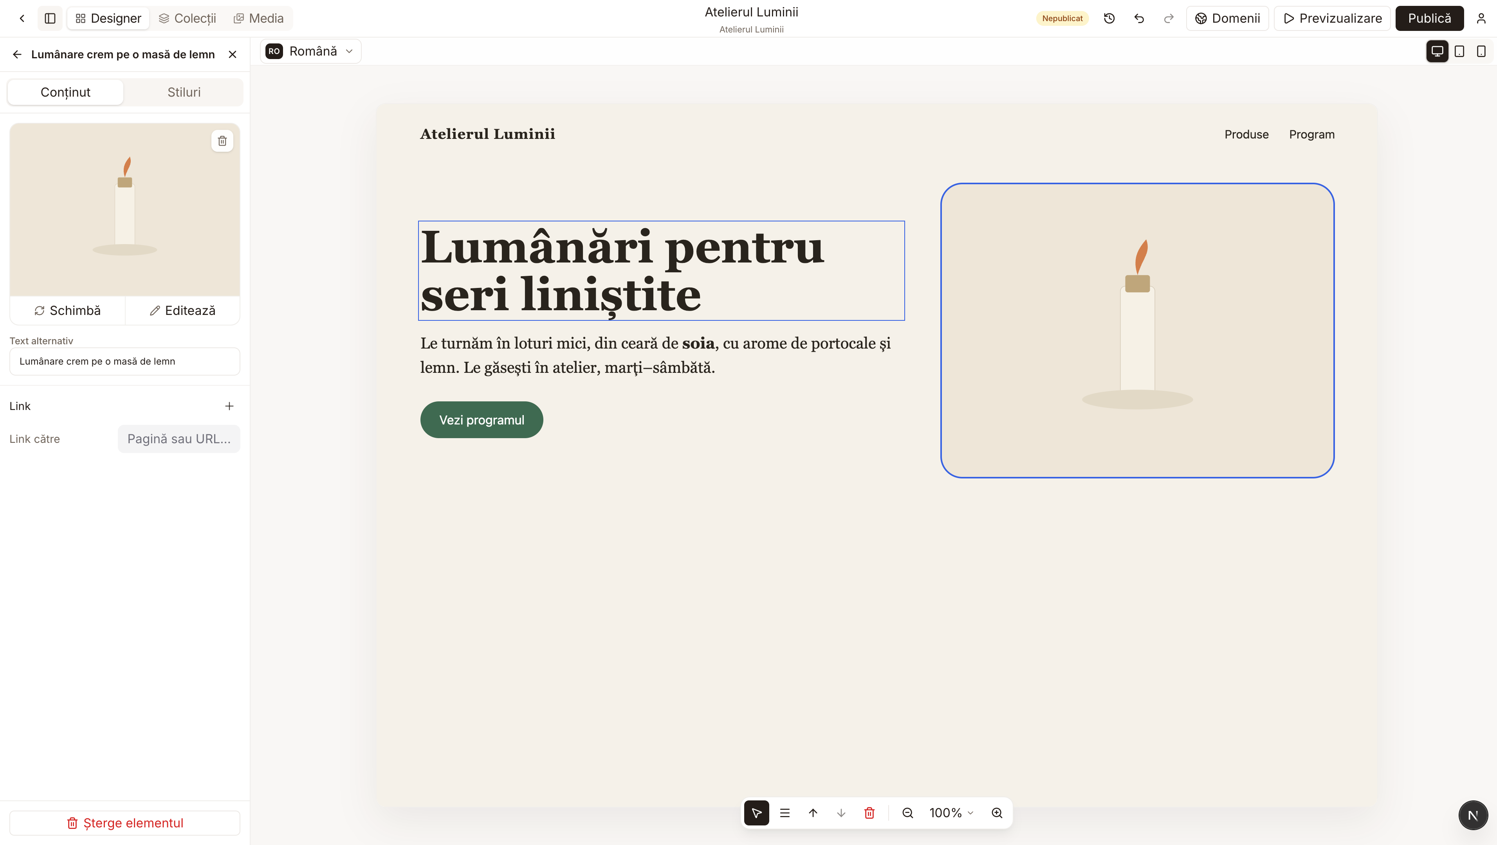Click the Pagină sau URL link field
The image size is (1497, 845).
pyautogui.click(x=179, y=439)
